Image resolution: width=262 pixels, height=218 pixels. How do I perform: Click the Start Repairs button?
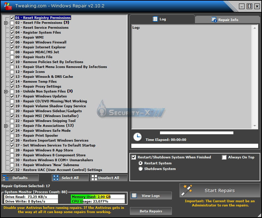pos(220,190)
